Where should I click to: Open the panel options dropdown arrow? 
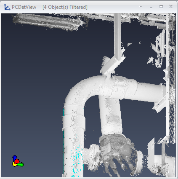[141, 7]
